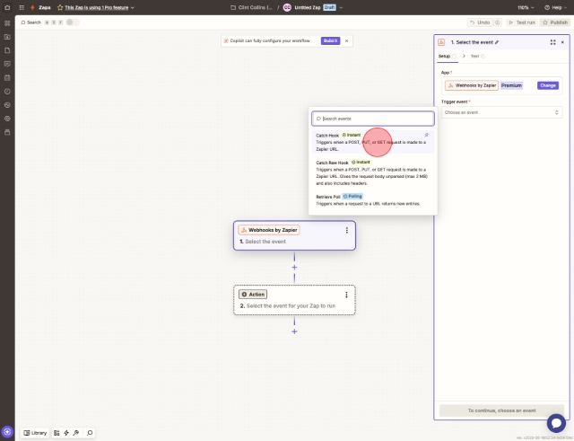Open the Zap history clock icon

(7, 92)
